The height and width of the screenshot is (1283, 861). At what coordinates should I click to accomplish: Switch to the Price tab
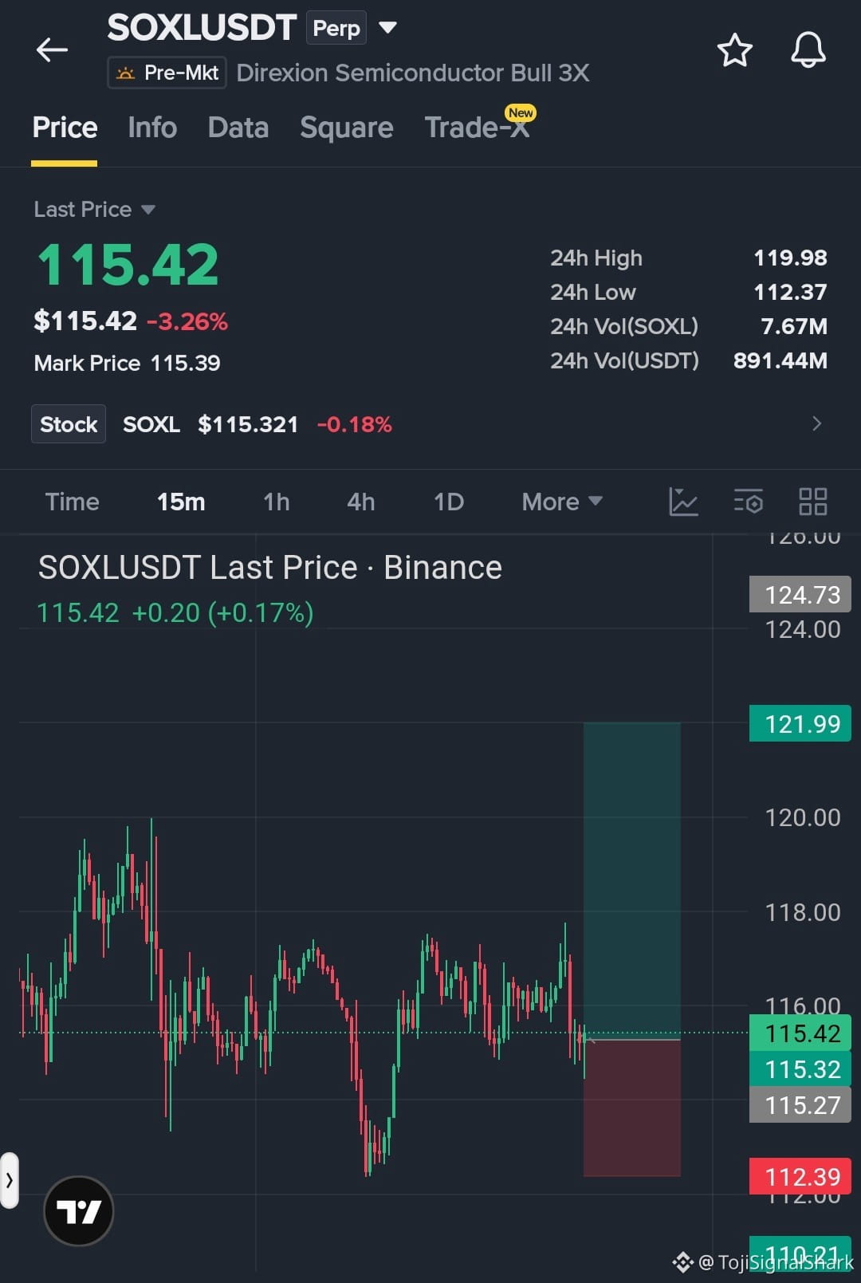click(65, 128)
